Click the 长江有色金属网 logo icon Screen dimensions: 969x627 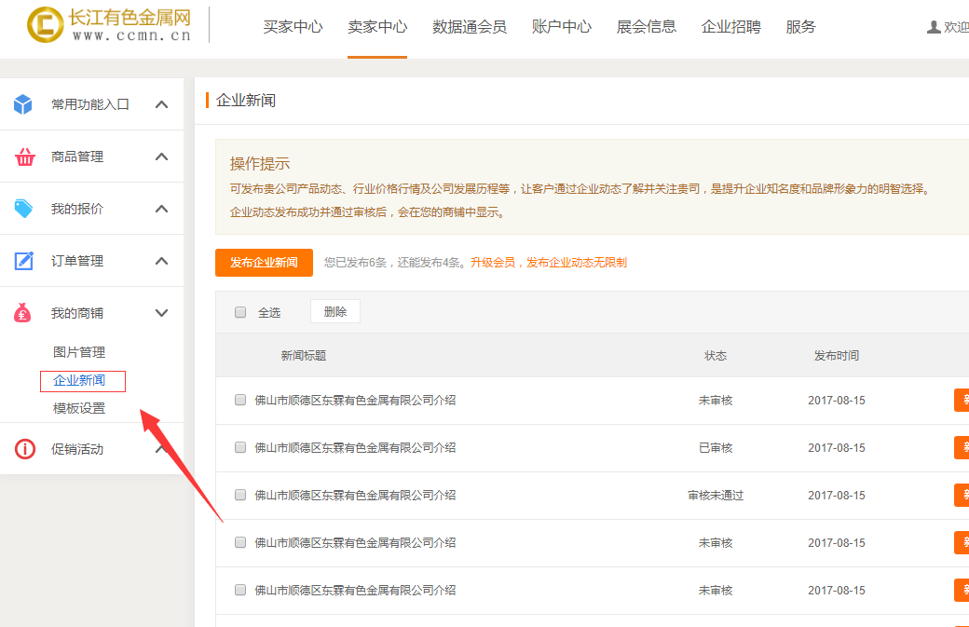(45, 25)
